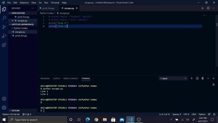Viewport: 218px width, 123px height.
Task: Select the Terminal panel tab
Action: [86, 78]
